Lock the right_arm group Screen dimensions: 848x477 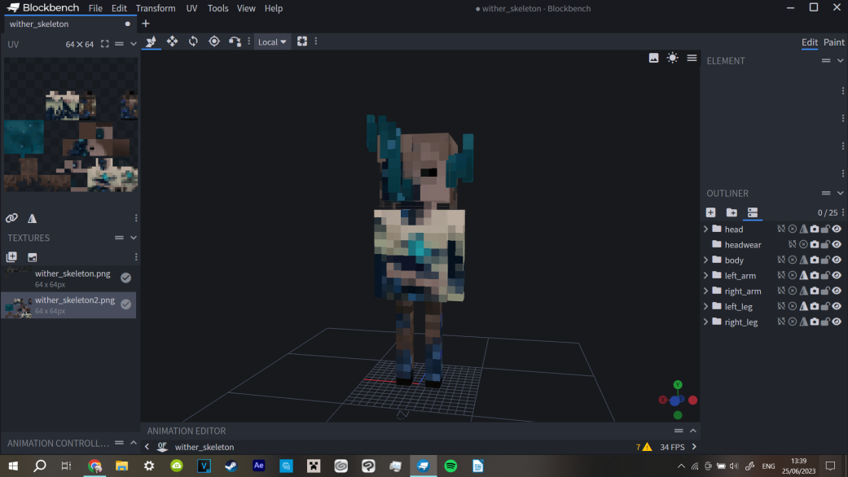[x=825, y=291]
